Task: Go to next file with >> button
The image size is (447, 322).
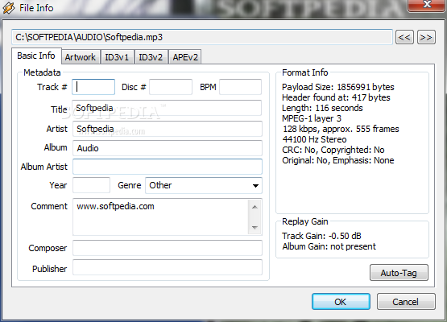Action: click(x=426, y=37)
